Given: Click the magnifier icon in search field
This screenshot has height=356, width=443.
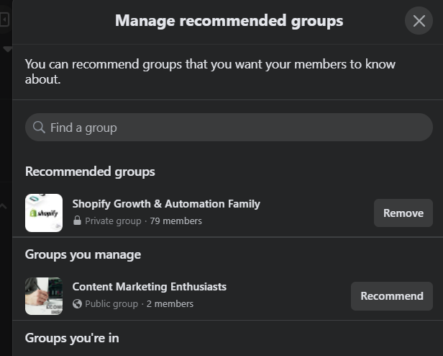Looking at the screenshot, I should pyautogui.click(x=39, y=128).
